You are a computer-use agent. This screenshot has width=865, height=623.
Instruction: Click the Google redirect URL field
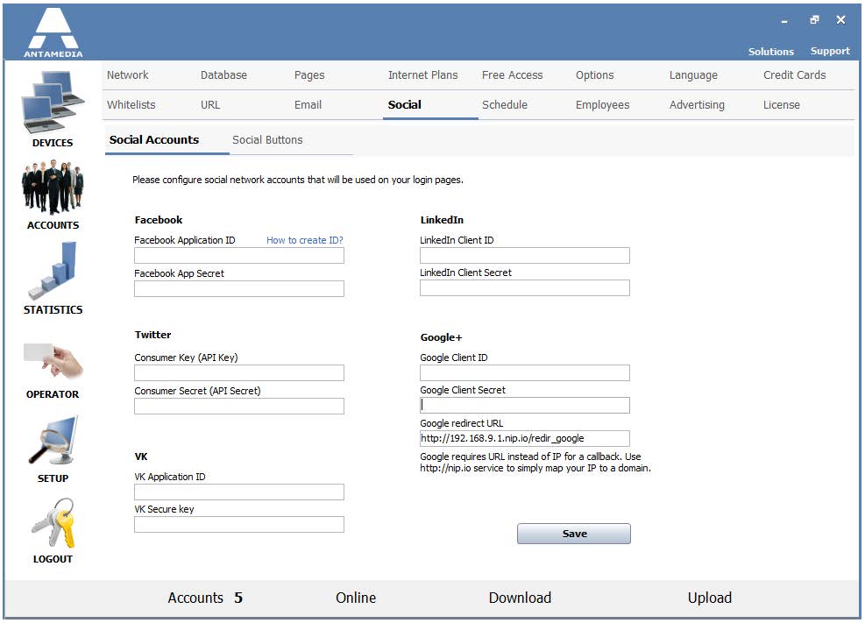coord(525,439)
